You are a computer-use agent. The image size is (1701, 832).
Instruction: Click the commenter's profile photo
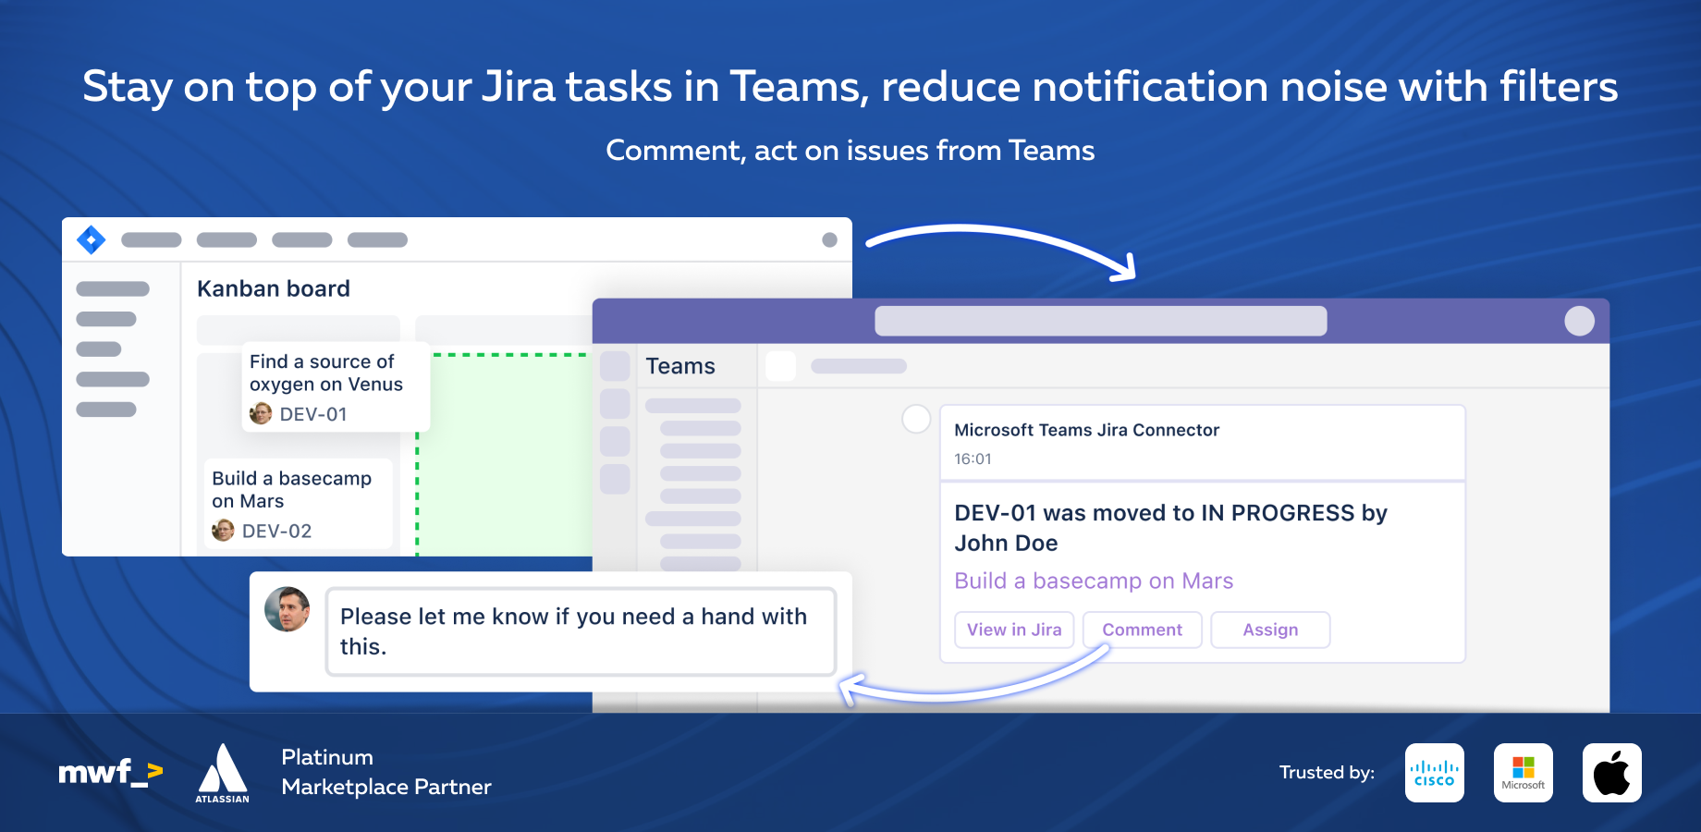pos(288,609)
